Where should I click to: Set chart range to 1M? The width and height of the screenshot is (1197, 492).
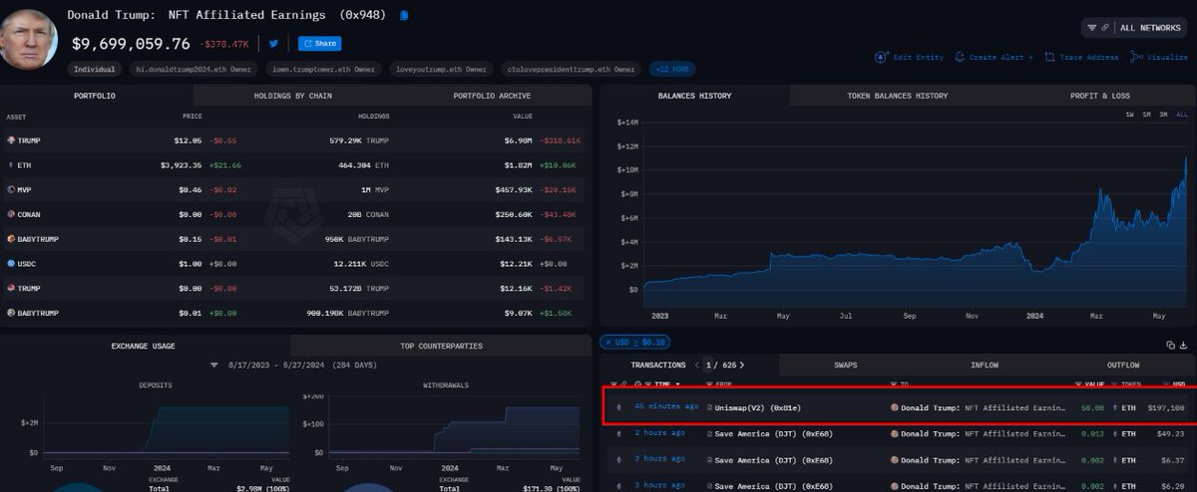tap(1147, 115)
